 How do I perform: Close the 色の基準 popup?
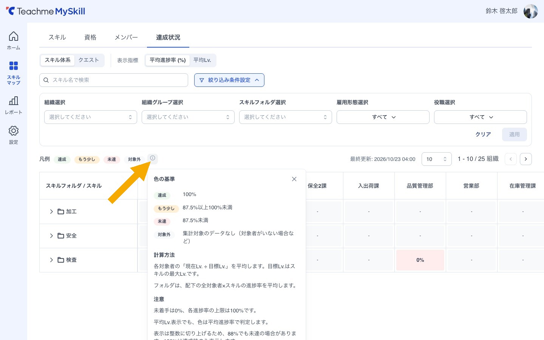point(294,179)
